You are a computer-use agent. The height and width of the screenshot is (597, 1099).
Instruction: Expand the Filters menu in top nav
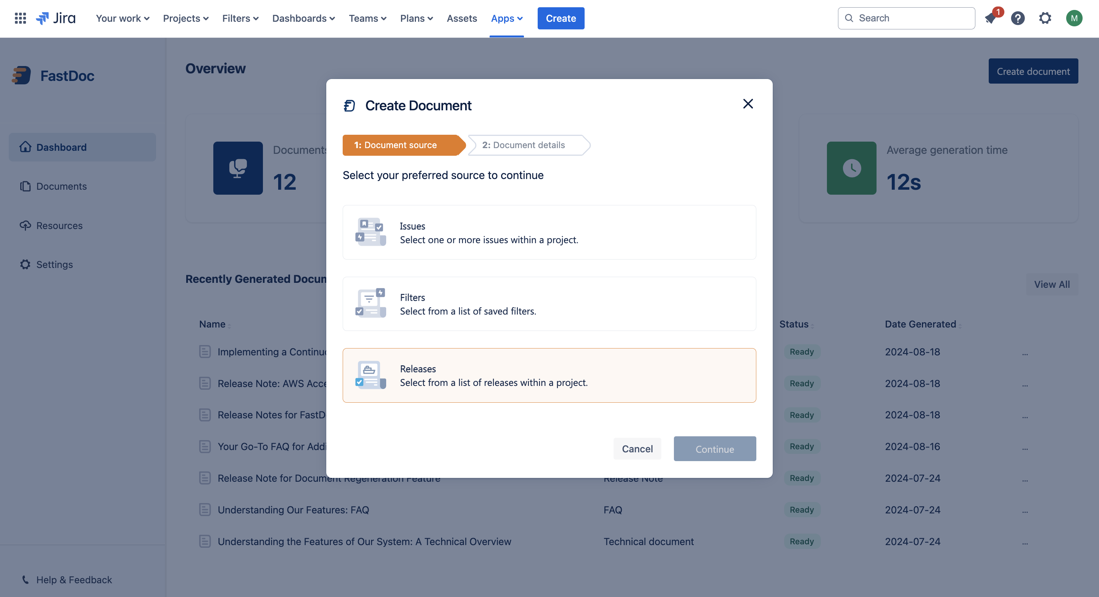click(x=240, y=18)
